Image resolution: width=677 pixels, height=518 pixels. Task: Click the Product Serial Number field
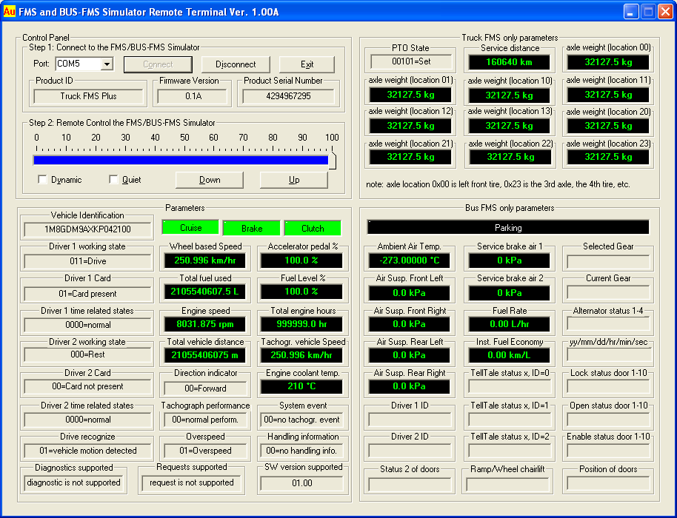[288, 96]
